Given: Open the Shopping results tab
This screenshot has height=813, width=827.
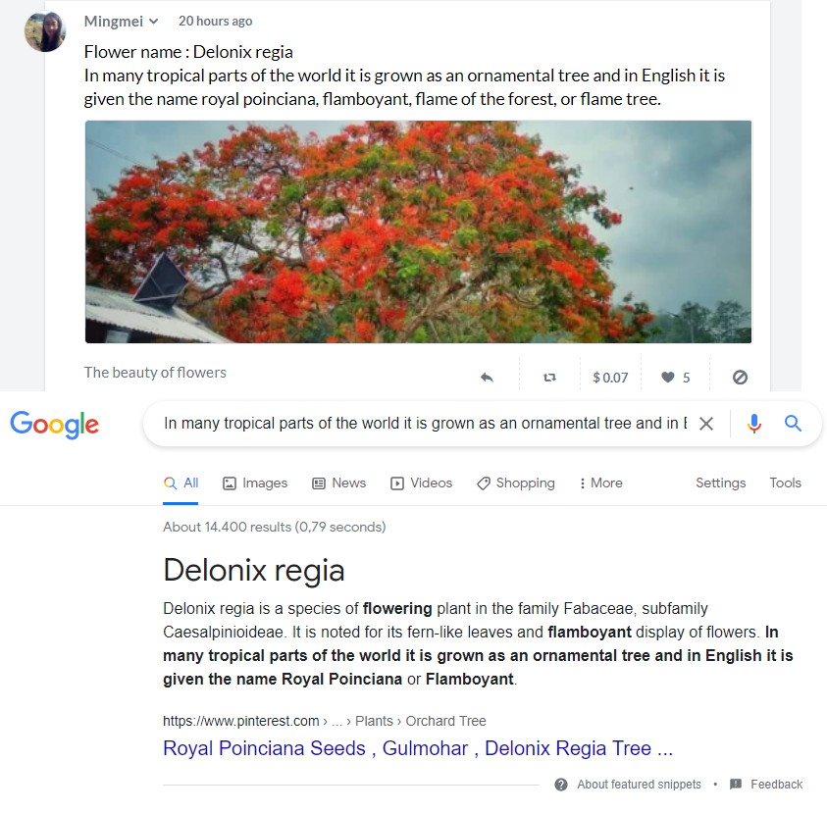Looking at the screenshot, I should coord(516,483).
